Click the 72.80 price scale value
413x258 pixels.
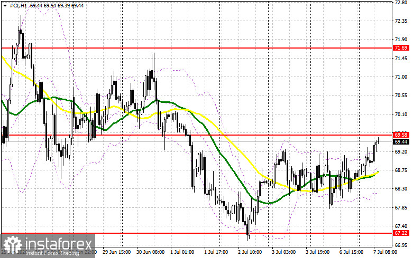[401, 2]
